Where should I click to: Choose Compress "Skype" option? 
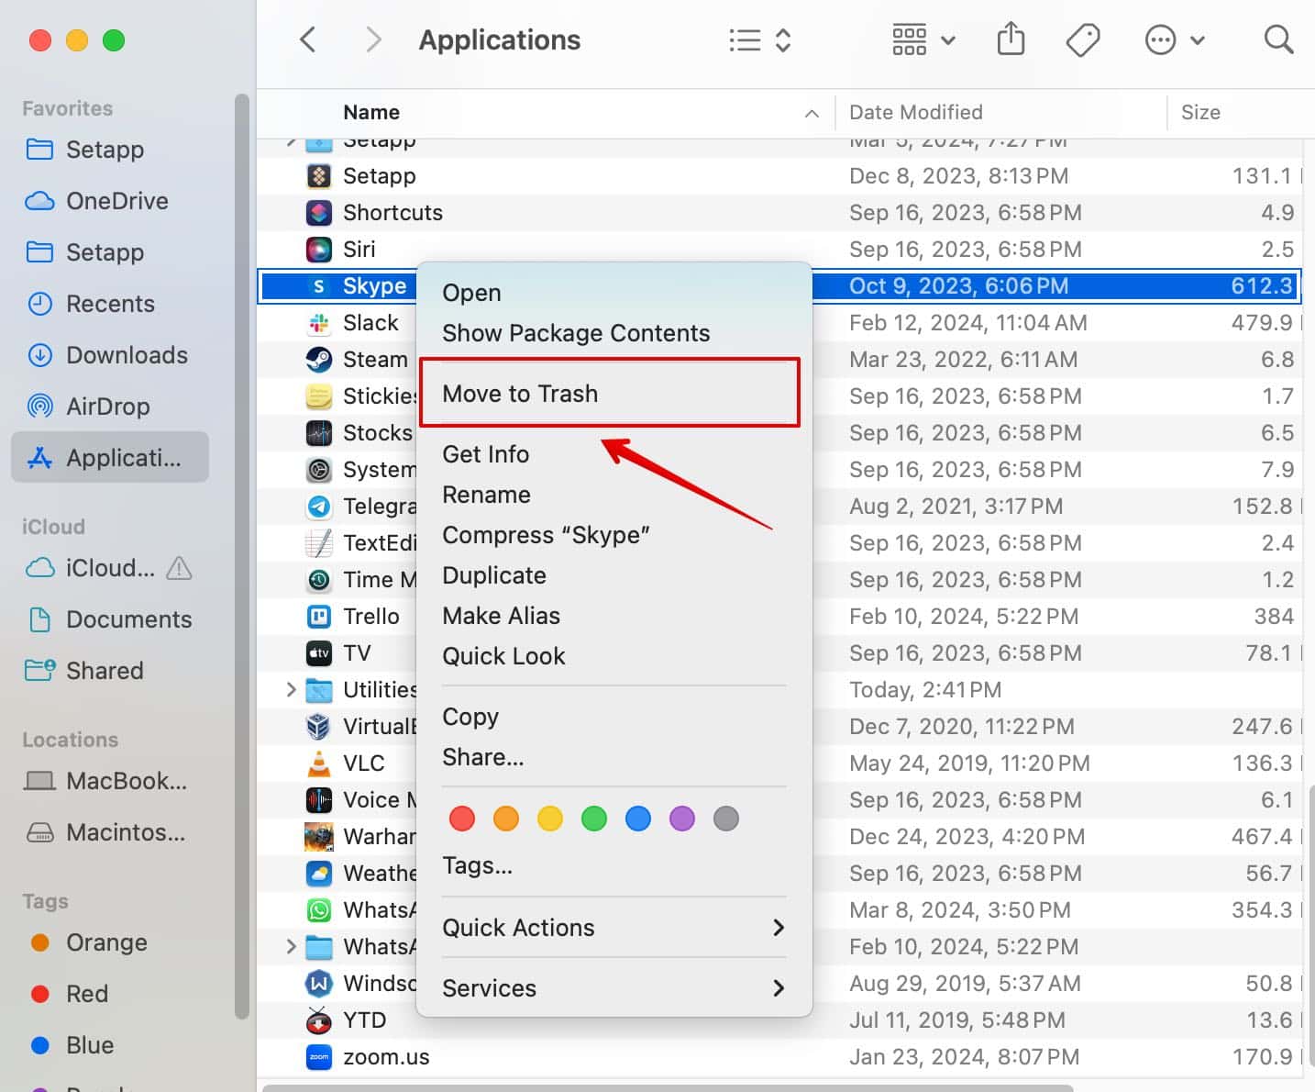546,535
